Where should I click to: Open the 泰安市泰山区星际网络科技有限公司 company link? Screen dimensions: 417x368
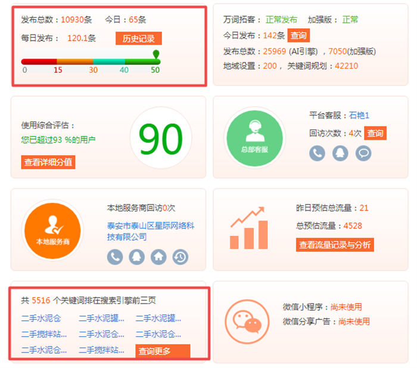click(x=150, y=231)
